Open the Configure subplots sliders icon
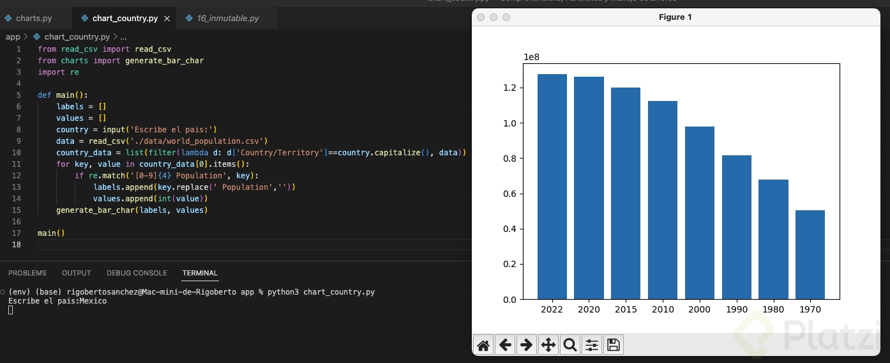The image size is (890, 363). tap(592, 345)
